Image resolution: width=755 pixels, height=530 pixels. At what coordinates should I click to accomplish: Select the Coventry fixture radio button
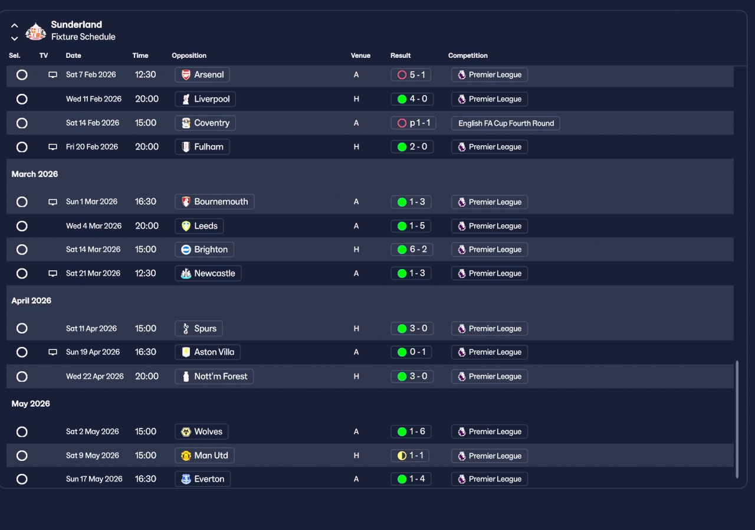pos(22,123)
